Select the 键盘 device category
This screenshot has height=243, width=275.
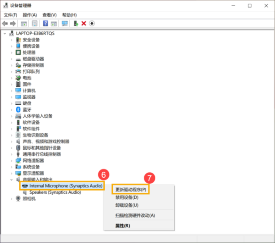point(27,103)
